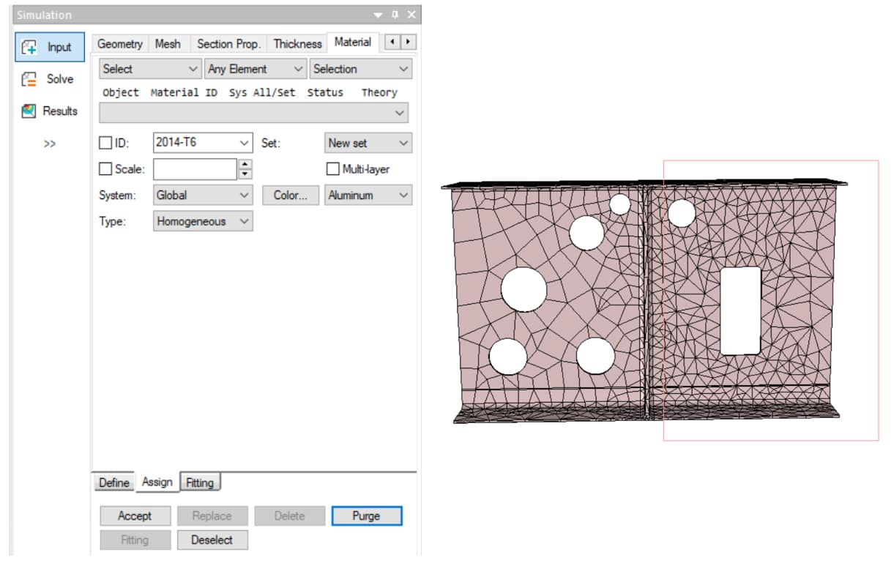The height and width of the screenshot is (566, 891).
Task: Switch to the Mesh tab
Action: [x=168, y=44]
